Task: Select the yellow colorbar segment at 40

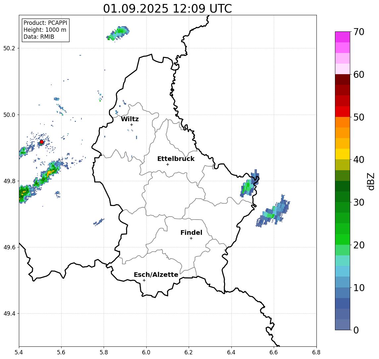Action: tap(343, 154)
